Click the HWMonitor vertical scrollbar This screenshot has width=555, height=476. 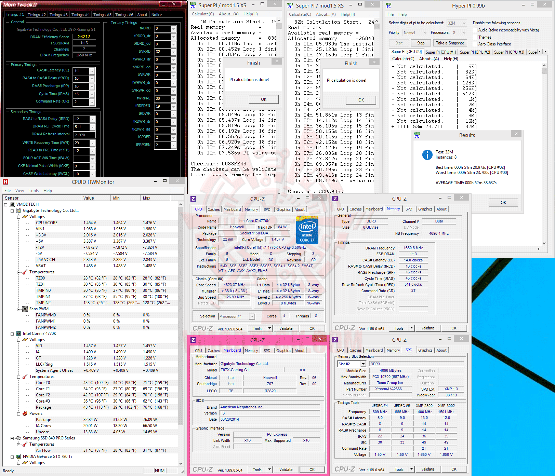tap(181, 334)
